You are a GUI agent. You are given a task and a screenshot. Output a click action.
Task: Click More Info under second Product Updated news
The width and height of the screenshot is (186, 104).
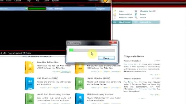coord(155,95)
